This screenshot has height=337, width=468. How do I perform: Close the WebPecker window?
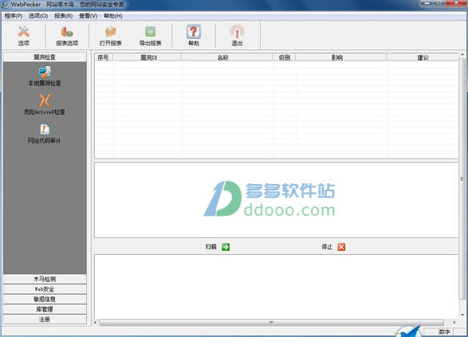tap(456, 2)
